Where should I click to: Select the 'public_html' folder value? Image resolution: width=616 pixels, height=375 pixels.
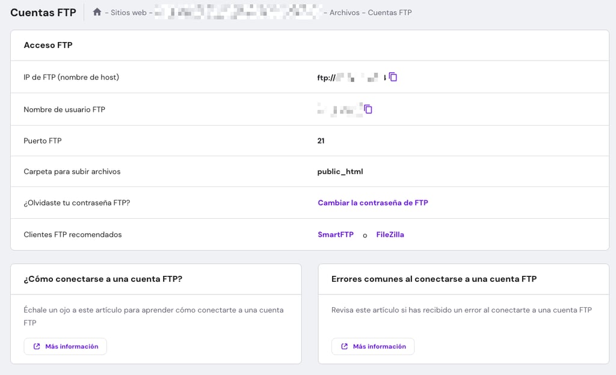tap(340, 171)
